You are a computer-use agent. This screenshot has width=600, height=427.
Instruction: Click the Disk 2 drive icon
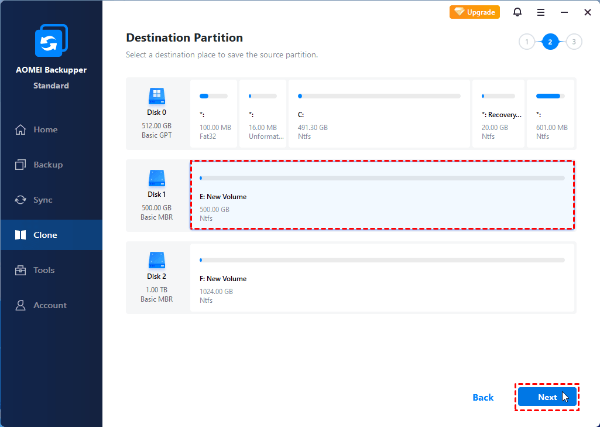pos(156,260)
